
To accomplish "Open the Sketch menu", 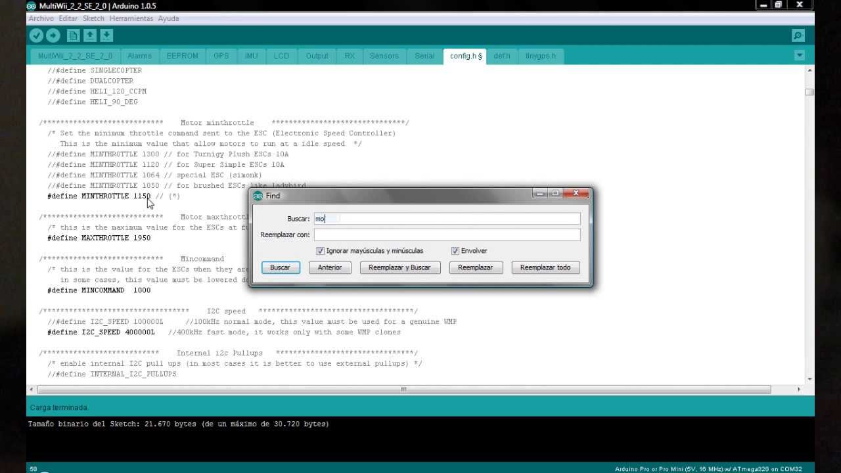I will tap(93, 18).
